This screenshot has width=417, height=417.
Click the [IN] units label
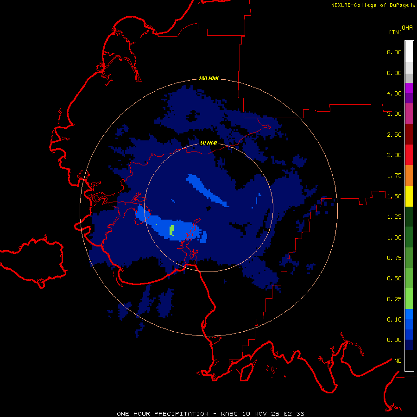point(395,32)
